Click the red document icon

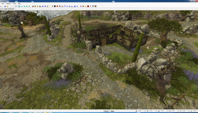coord(88,6)
